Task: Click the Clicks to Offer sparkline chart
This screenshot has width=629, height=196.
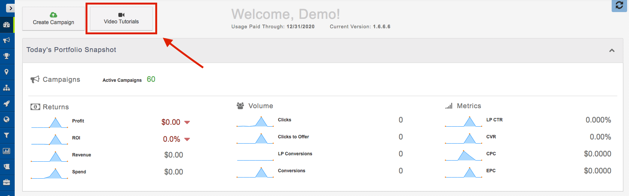Action: click(255, 138)
